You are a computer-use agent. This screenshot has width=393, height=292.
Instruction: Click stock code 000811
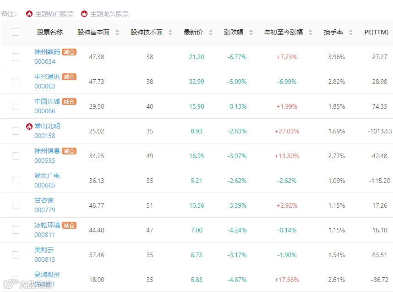pyautogui.click(x=44, y=235)
